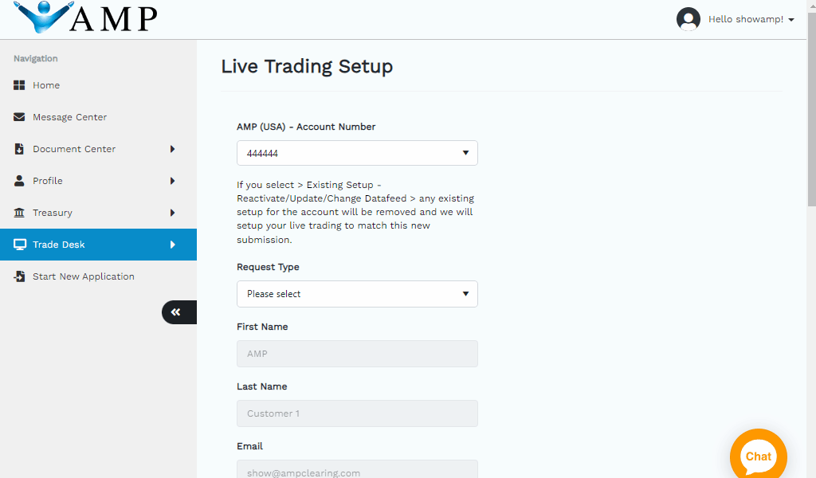Click the Profile person icon
The image size is (816, 478).
pos(20,181)
